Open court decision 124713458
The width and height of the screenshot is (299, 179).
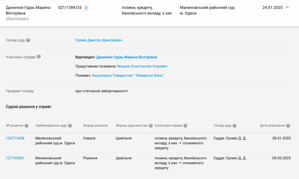15,138
